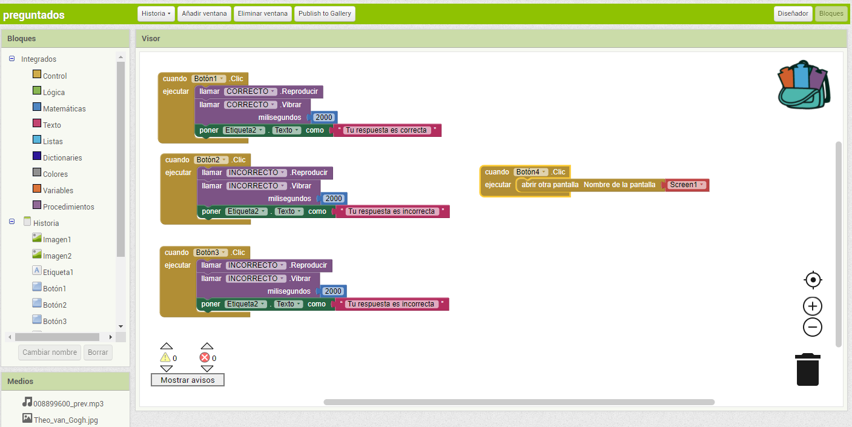Switch to Bloques view
The height and width of the screenshot is (427, 852).
[831, 13]
